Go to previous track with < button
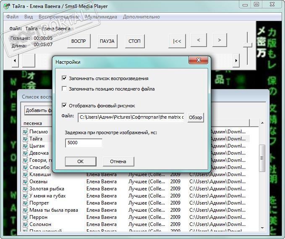The width and height of the screenshot is (285, 239). pyautogui.click(x=199, y=40)
